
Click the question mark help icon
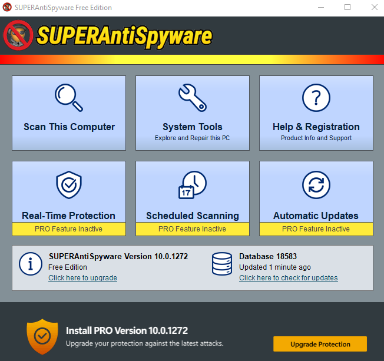point(316,98)
